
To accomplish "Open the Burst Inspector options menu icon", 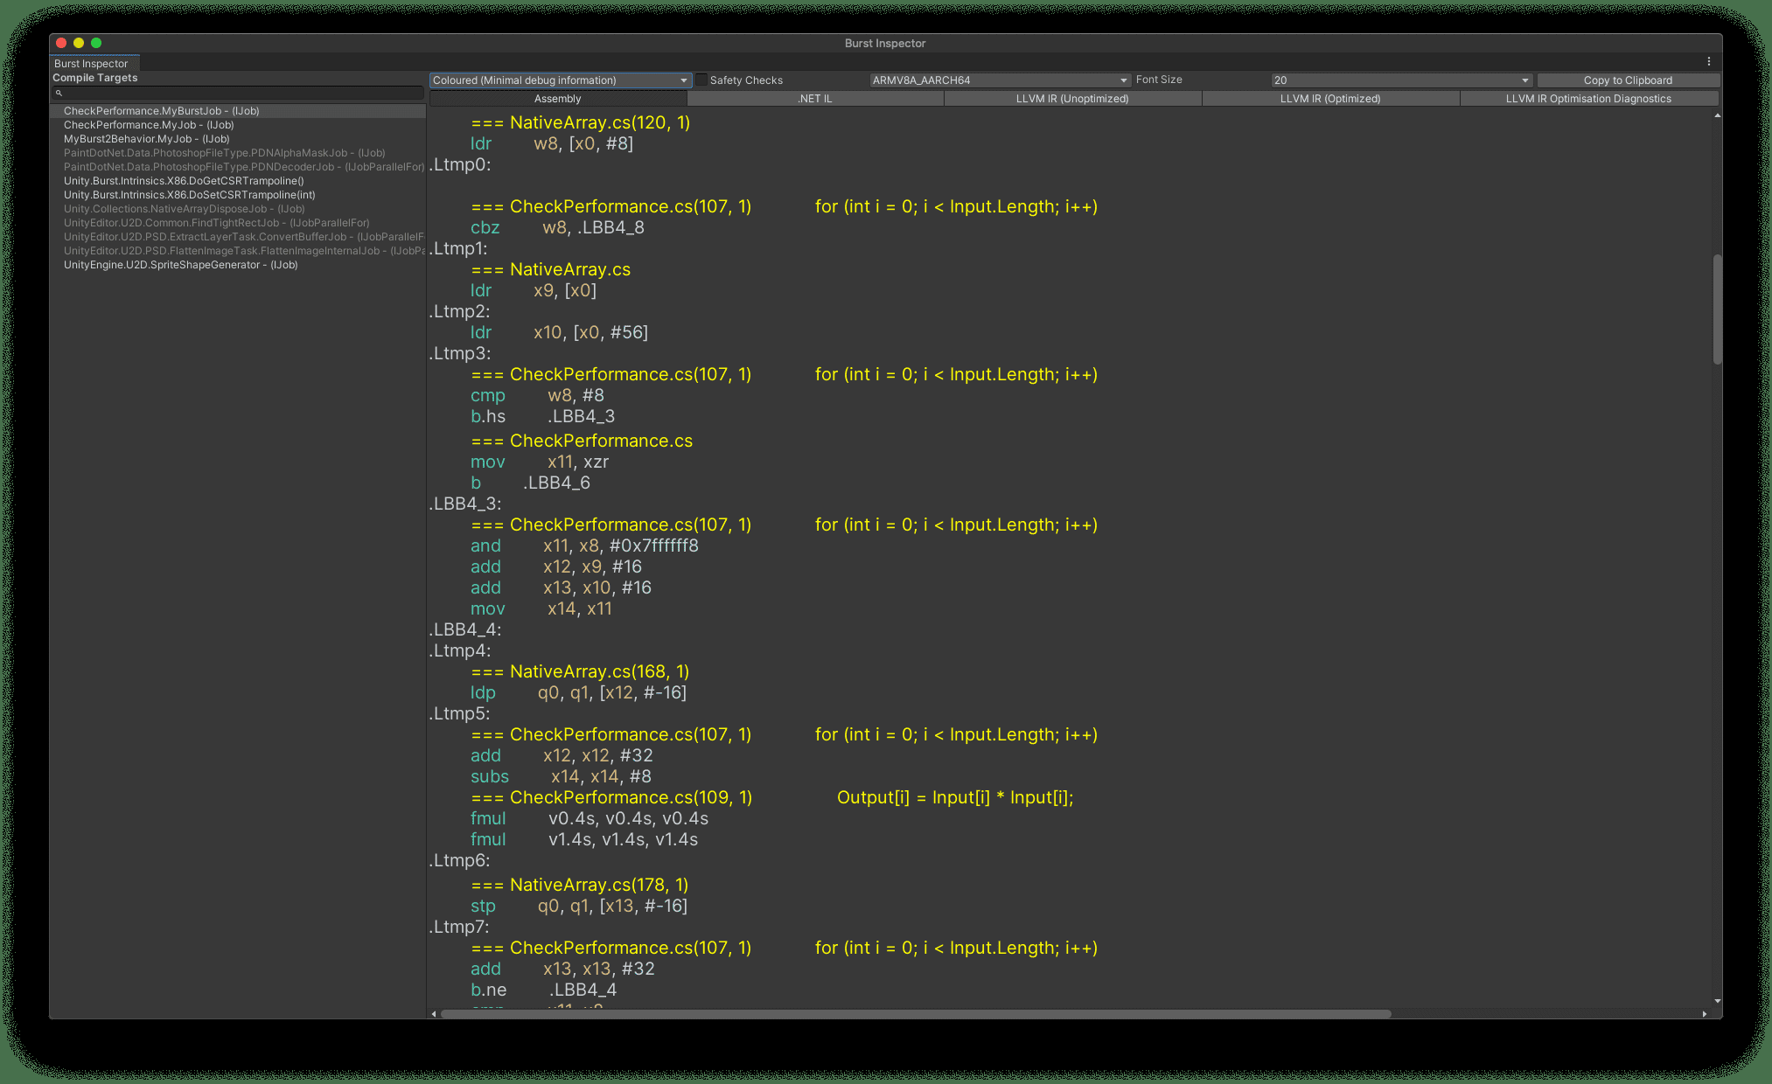I will coord(1710,61).
